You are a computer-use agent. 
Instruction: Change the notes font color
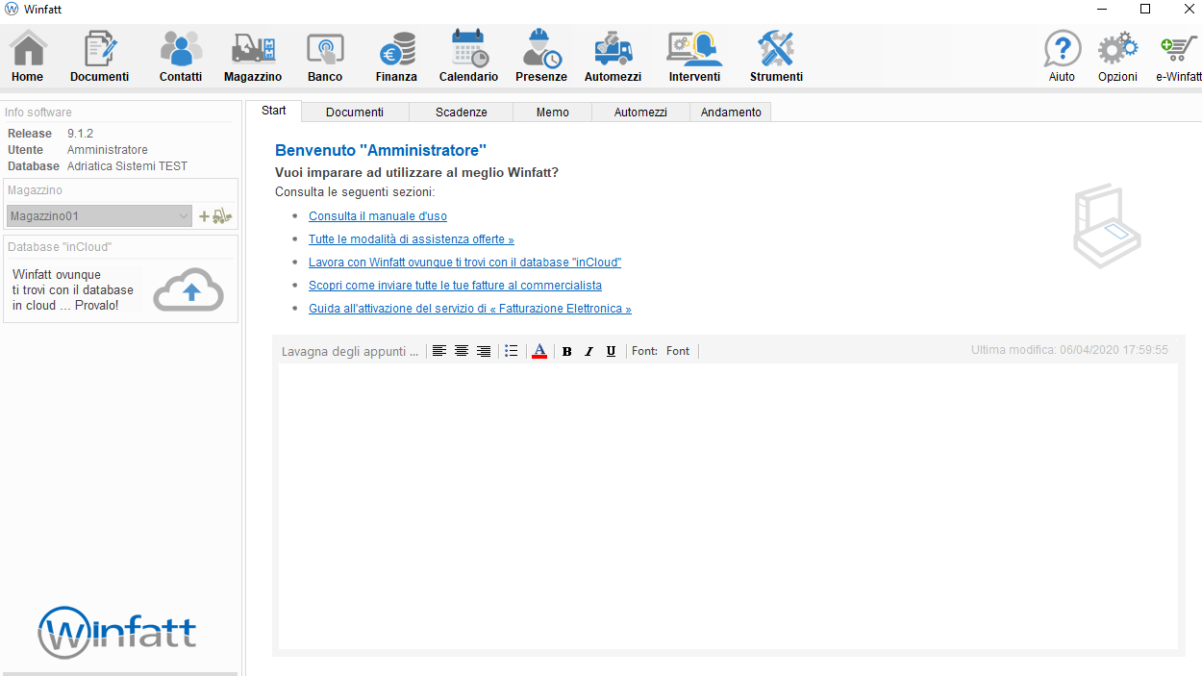[x=539, y=351]
